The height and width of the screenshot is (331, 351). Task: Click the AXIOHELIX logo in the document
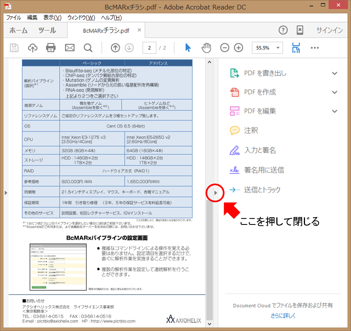pyautogui.click(x=183, y=319)
